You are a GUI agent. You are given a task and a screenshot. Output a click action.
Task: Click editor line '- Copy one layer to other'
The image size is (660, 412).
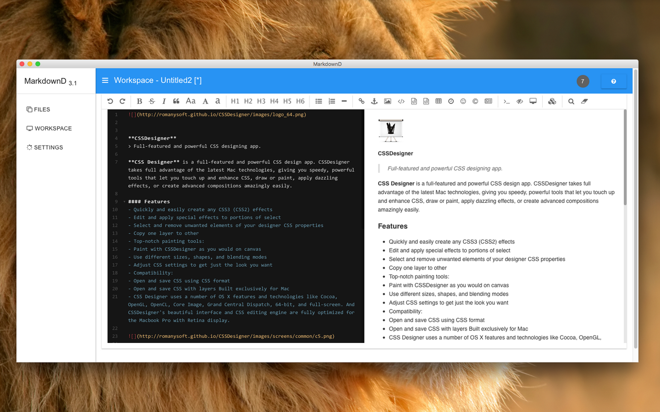(x=163, y=233)
